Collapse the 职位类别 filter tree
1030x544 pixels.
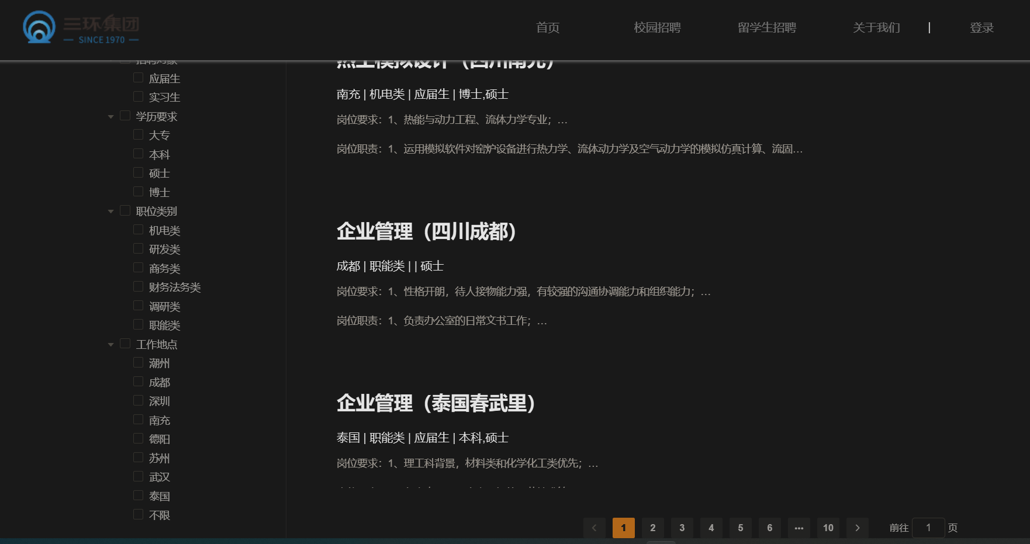[110, 211]
